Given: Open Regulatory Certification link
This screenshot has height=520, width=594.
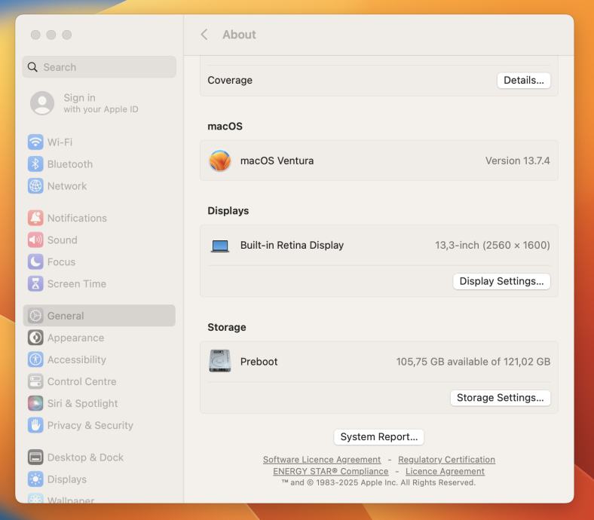Looking at the screenshot, I should pyautogui.click(x=446, y=460).
